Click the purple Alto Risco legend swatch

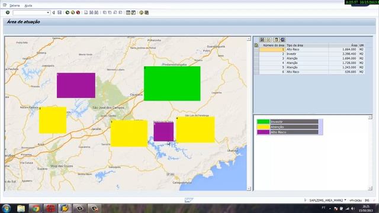pos(263,132)
